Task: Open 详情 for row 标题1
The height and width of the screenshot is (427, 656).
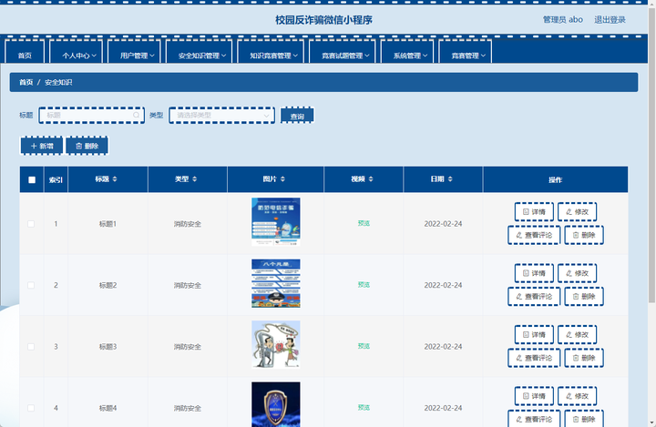Action: tap(534, 211)
